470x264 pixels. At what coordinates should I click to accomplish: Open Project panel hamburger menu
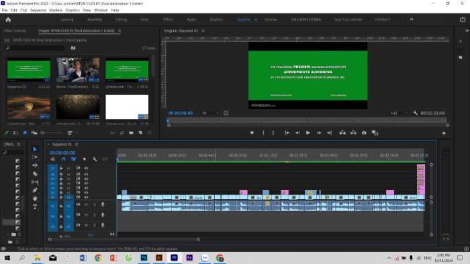[x=120, y=31]
